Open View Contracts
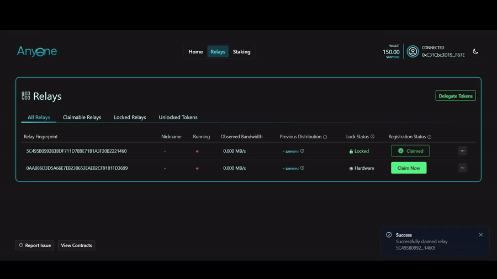 tap(76, 245)
